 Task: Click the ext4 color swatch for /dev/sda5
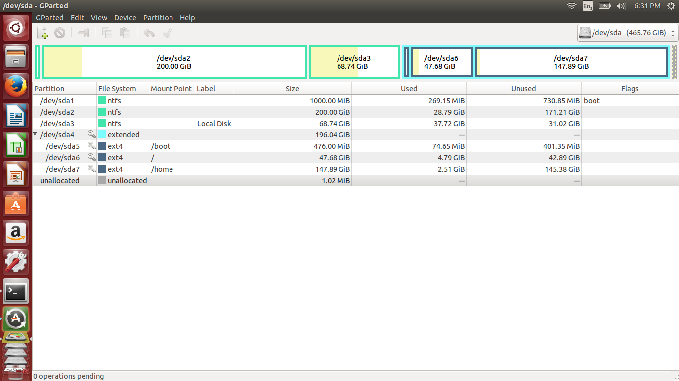pyautogui.click(x=102, y=146)
